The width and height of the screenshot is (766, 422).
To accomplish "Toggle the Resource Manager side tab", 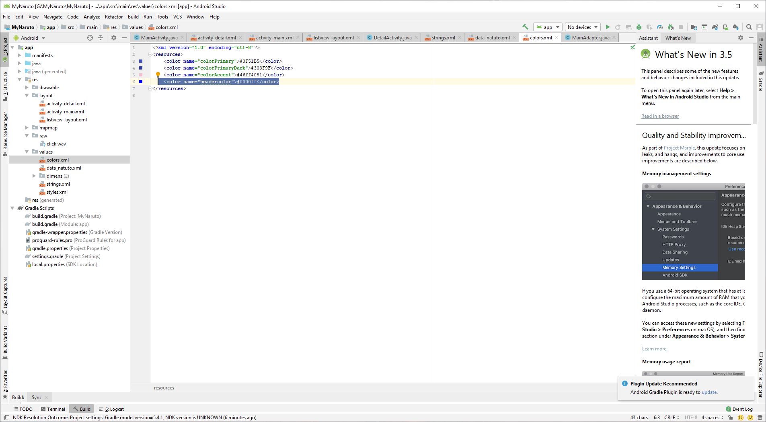I will coord(5,134).
